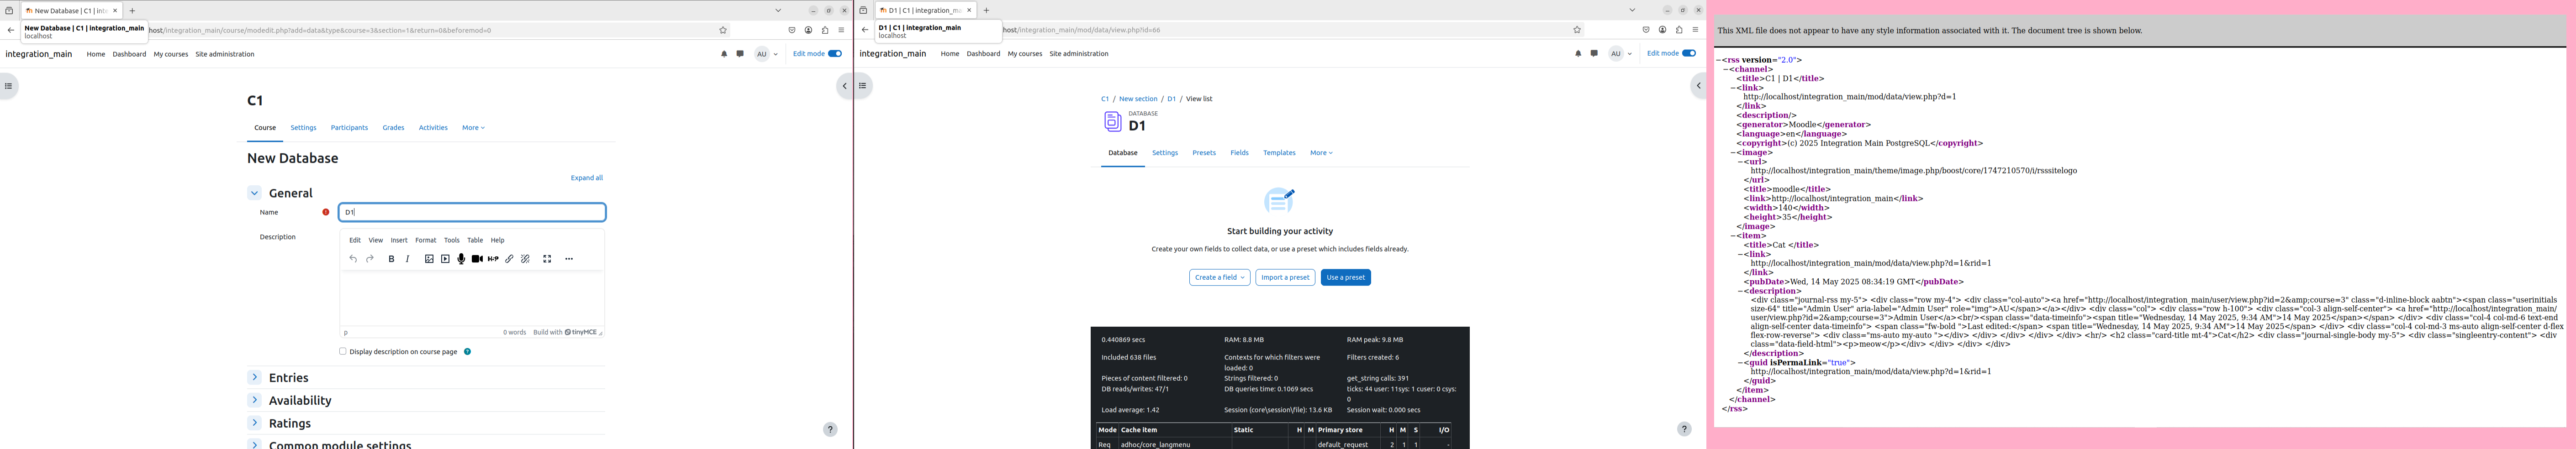Open the editor's Format menu
2576x449 pixels.
click(426, 240)
